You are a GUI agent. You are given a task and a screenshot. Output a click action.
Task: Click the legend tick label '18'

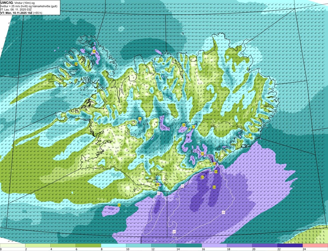point(228,249)
